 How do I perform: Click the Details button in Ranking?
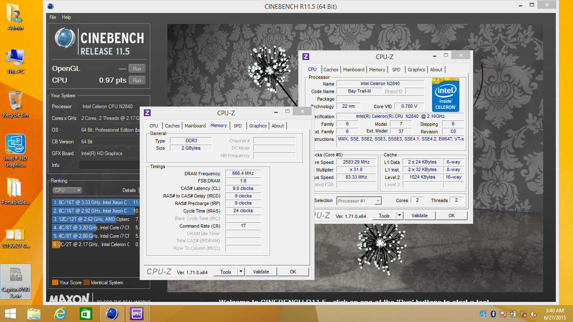129,190
